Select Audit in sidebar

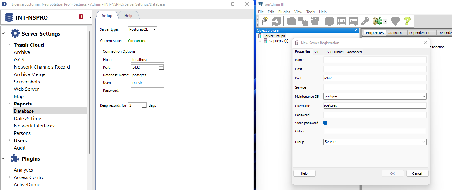[x=20, y=148]
